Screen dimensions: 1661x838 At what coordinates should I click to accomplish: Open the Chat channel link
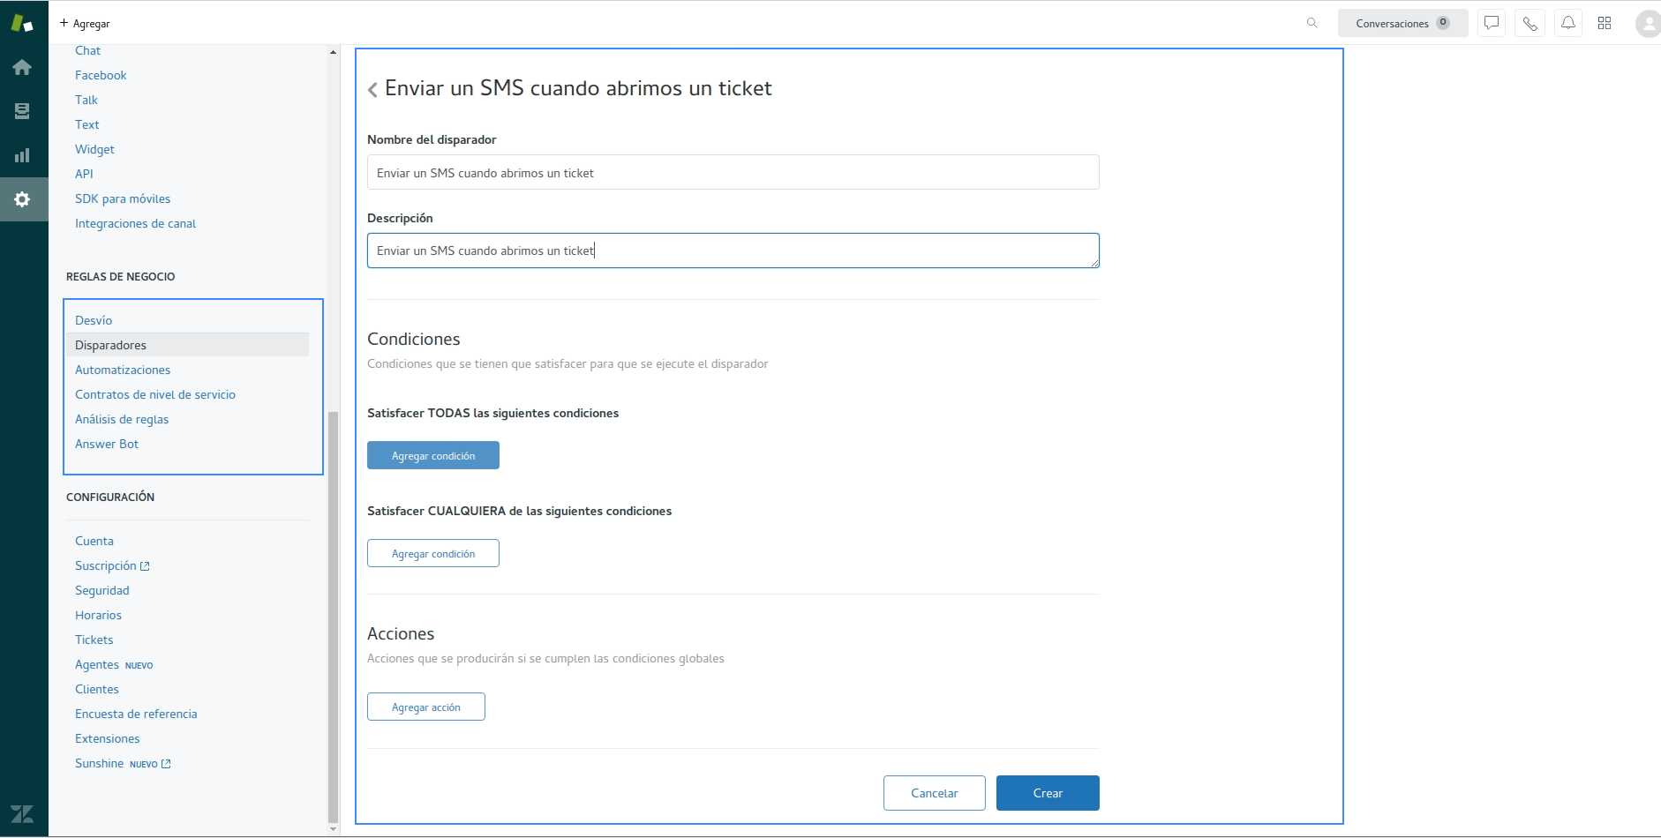tap(87, 50)
